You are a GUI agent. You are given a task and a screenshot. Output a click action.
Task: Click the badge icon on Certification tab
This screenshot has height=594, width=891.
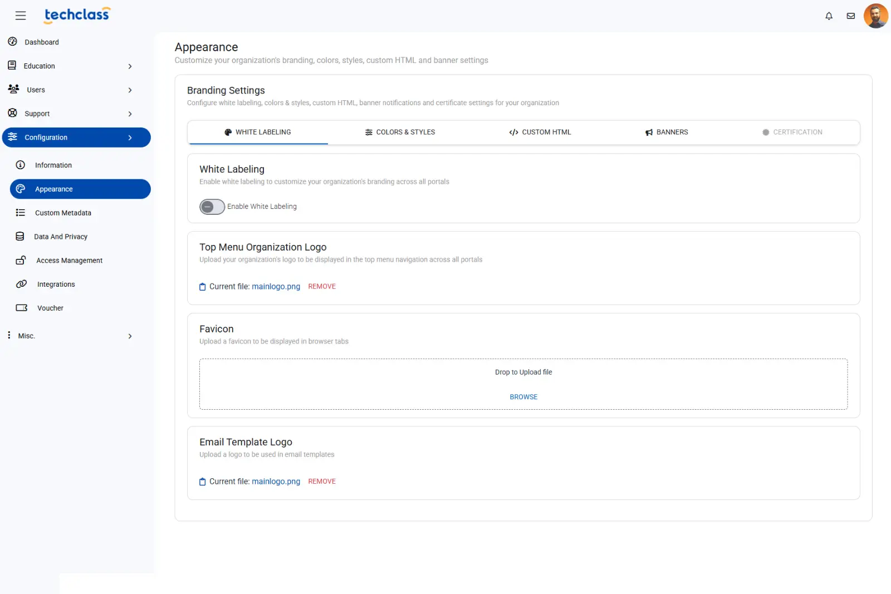click(766, 132)
